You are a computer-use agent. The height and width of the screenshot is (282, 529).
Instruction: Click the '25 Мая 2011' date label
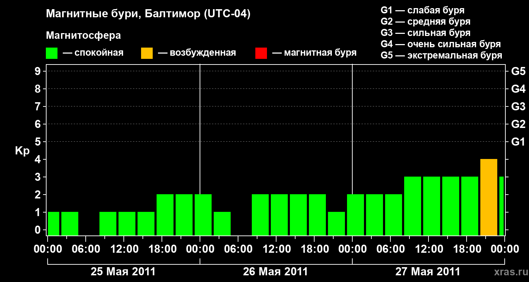(123, 272)
